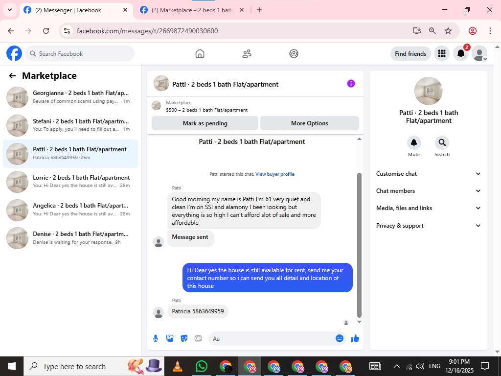501x376 pixels.
Task: Go to Home feed icon
Action: (200, 54)
